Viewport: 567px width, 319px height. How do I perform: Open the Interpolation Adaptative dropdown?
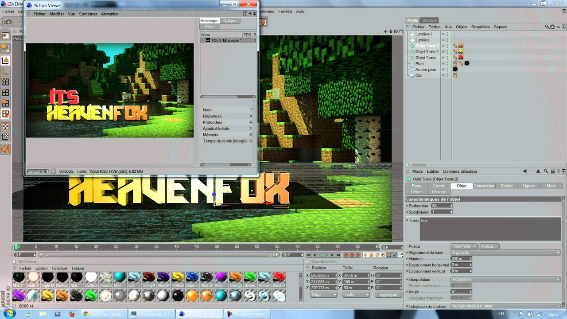[x=505, y=279]
